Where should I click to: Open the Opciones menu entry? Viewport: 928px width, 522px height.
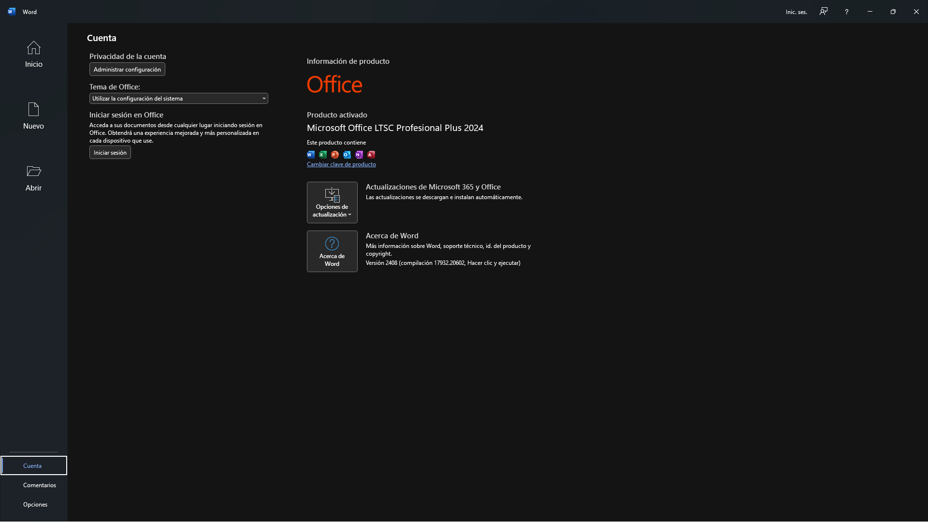pos(35,504)
